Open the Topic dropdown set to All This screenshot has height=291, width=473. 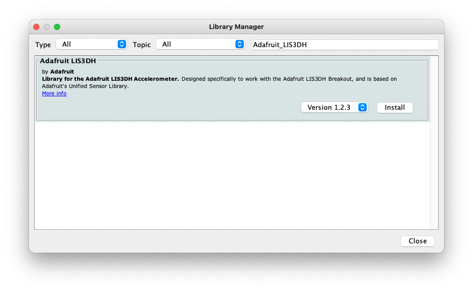click(x=200, y=45)
